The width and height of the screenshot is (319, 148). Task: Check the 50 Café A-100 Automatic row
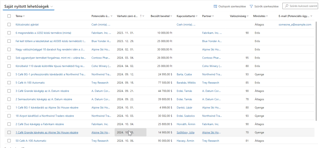(x=9, y=141)
